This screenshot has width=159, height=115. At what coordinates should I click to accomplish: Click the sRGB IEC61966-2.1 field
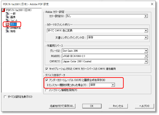pyautogui.click(x=105, y=56)
